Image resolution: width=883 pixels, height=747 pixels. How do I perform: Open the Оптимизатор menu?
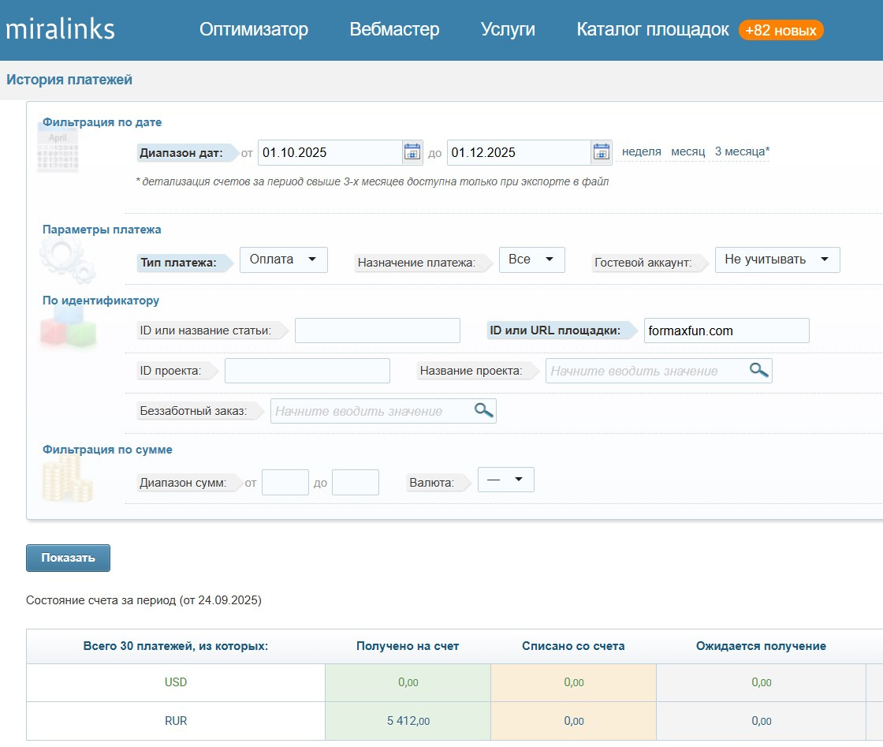point(254,29)
